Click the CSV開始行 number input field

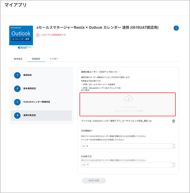127,146
